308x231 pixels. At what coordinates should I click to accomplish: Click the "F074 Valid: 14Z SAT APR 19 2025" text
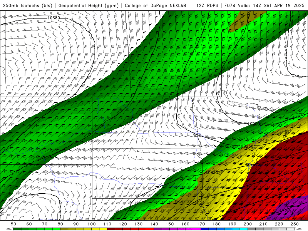coord(265,5)
